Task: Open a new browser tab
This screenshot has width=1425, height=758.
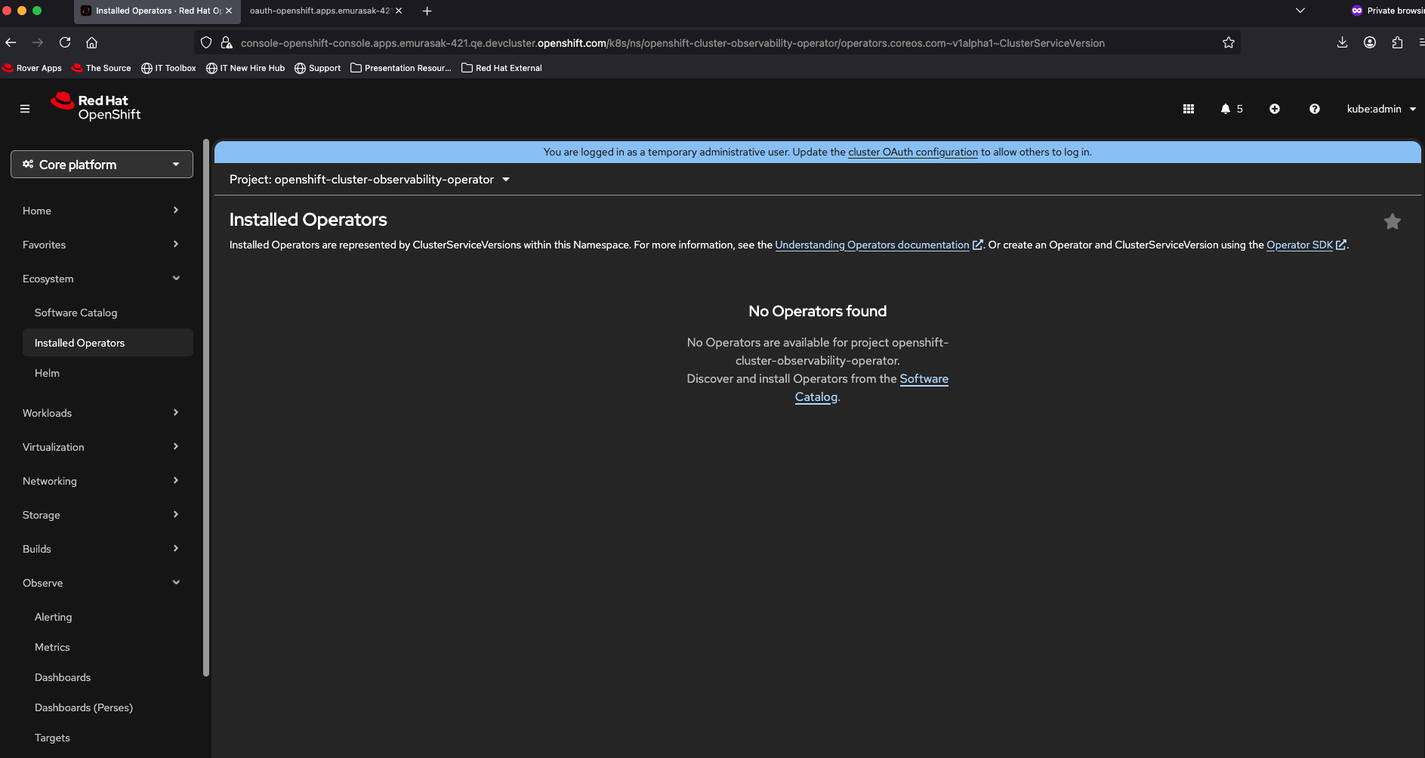Action: pyautogui.click(x=427, y=11)
